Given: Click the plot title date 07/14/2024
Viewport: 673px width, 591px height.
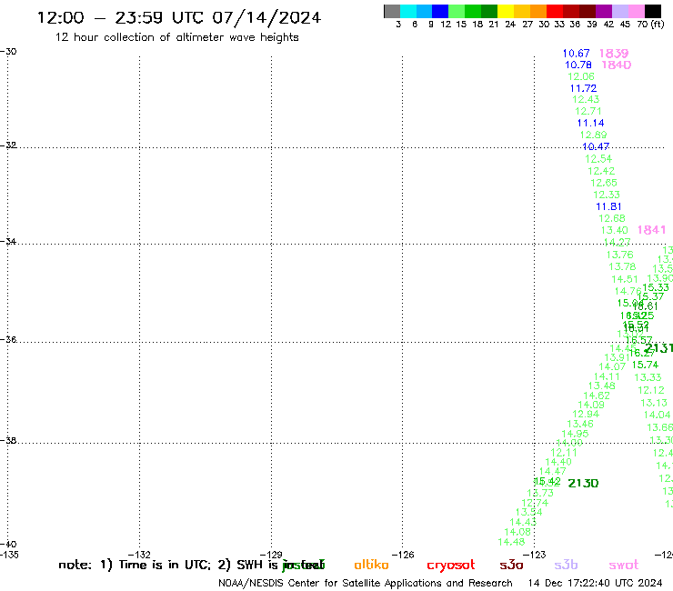Looking at the screenshot, I should click(x=266, y=18).
